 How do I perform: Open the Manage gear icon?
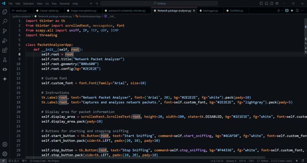5,154
